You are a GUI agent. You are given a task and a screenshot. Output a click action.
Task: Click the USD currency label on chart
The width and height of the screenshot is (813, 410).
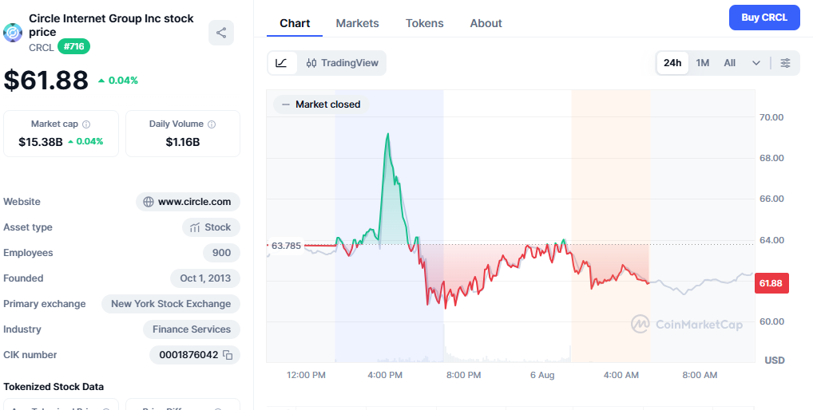(775, 361)
